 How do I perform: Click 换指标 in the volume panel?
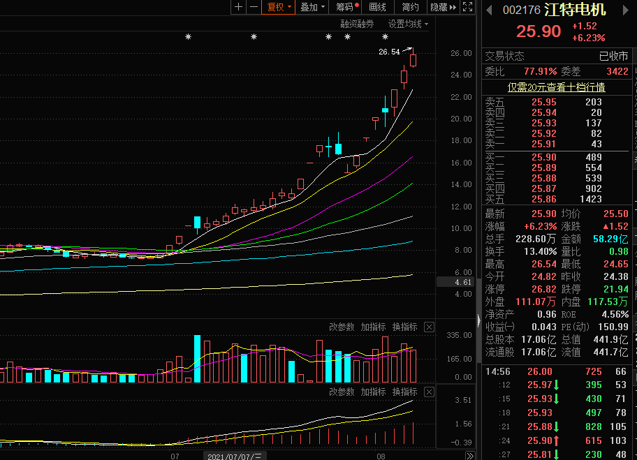(404, 327)
